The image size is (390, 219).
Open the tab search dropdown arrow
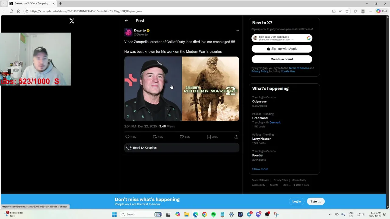point(4,4)
